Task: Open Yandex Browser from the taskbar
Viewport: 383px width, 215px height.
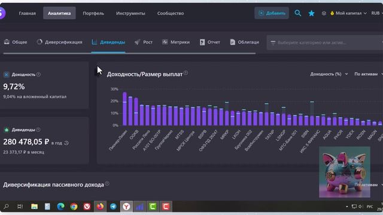Action: tap(126, 207)
